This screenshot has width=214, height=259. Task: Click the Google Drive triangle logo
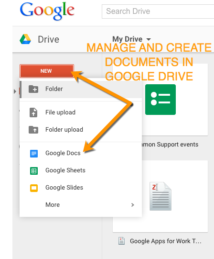pyautogui.click(x=25, y=39)
